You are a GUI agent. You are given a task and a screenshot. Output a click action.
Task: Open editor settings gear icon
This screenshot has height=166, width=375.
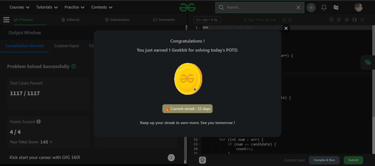[x=347, y=20]
